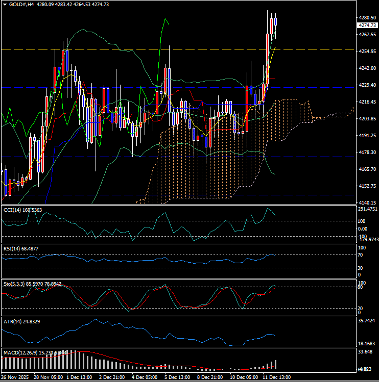The height and width of the screenshot is (382, 379).
Task: Click the ATR 35.7424 scale value
Action: pos(367,321)
